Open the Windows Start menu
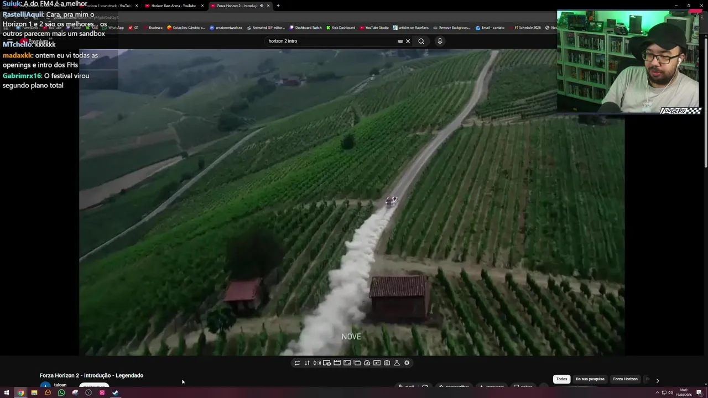 7,392
